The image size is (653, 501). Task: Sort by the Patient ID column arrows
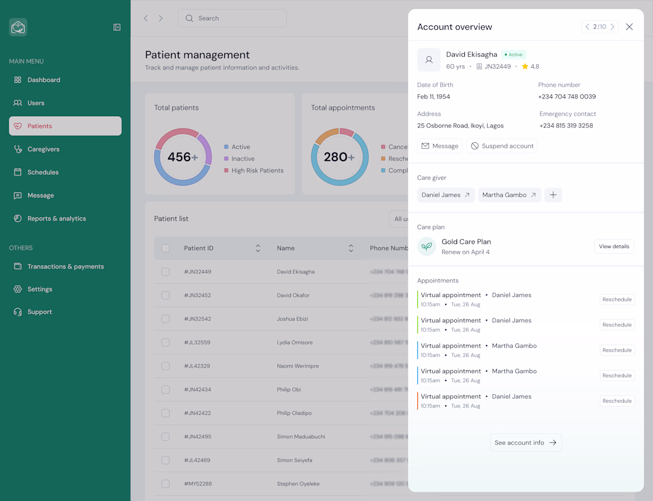pyautogui.click(x=258, y=248)
